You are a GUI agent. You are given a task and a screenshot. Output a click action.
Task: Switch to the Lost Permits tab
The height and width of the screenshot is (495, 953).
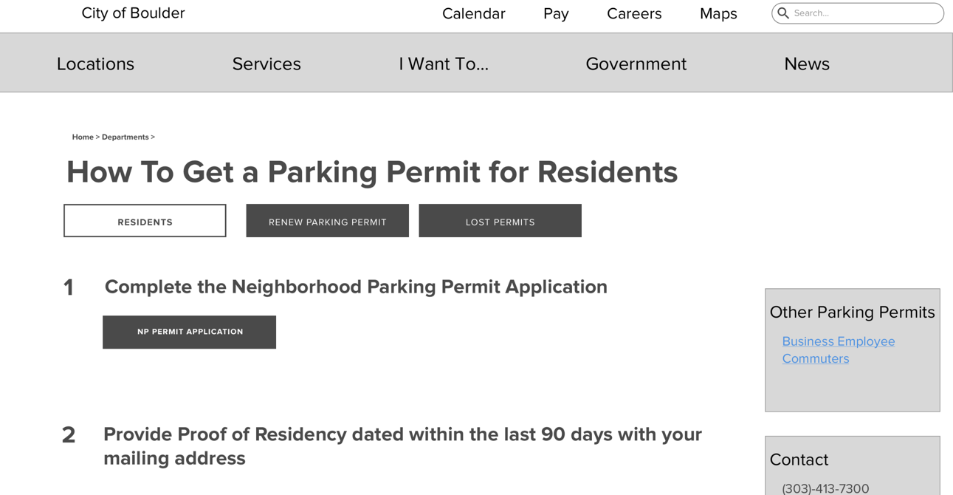500,221
